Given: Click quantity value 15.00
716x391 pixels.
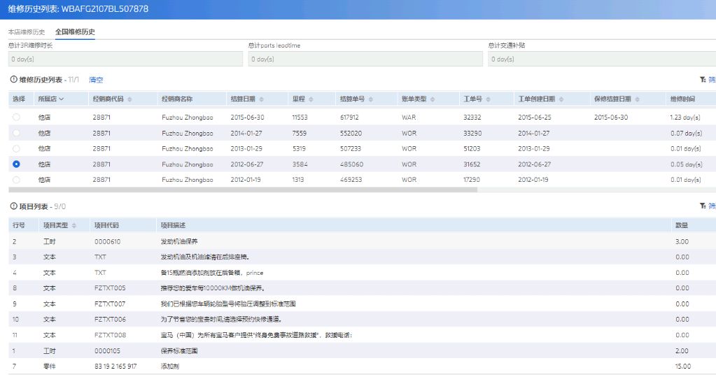Looking at the screenshot, I should coord(682,367).
